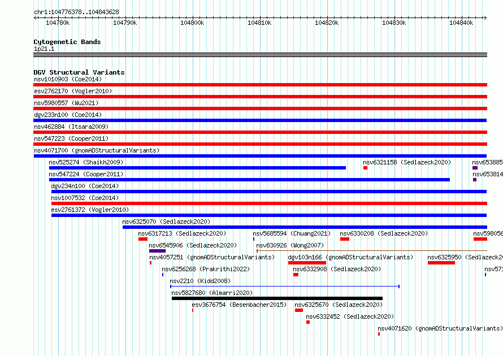Click the 104780k ruler position
The height and width of the screenshot is (356, 503).
[58, 23]
